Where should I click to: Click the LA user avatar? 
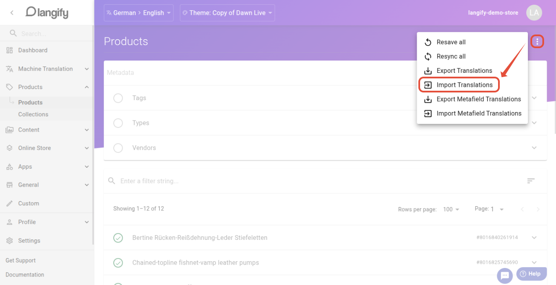coord(534,13)
